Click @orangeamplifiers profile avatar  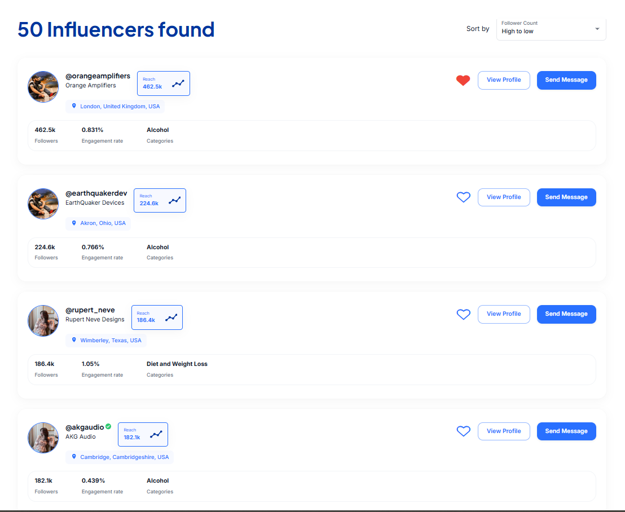tap(43, 87)
